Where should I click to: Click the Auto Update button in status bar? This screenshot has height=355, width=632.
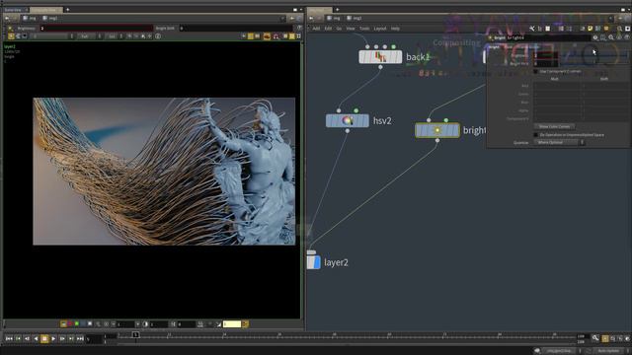click(608, 351)
